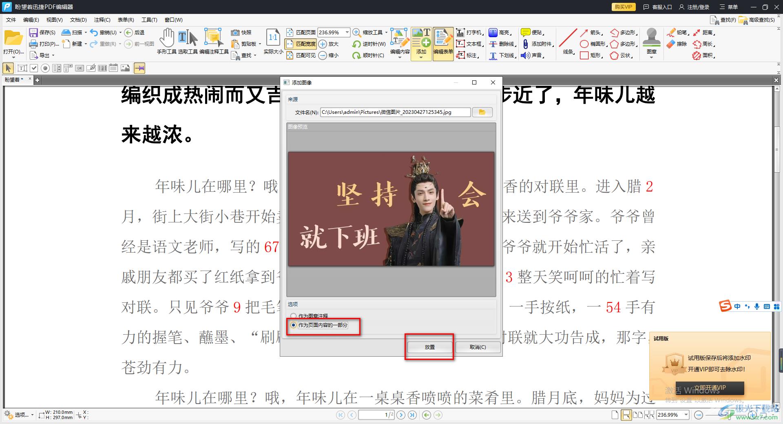783x424 pixels.
Task: Select the text selection tool (选取工具)
Action: tap(188, 41)
